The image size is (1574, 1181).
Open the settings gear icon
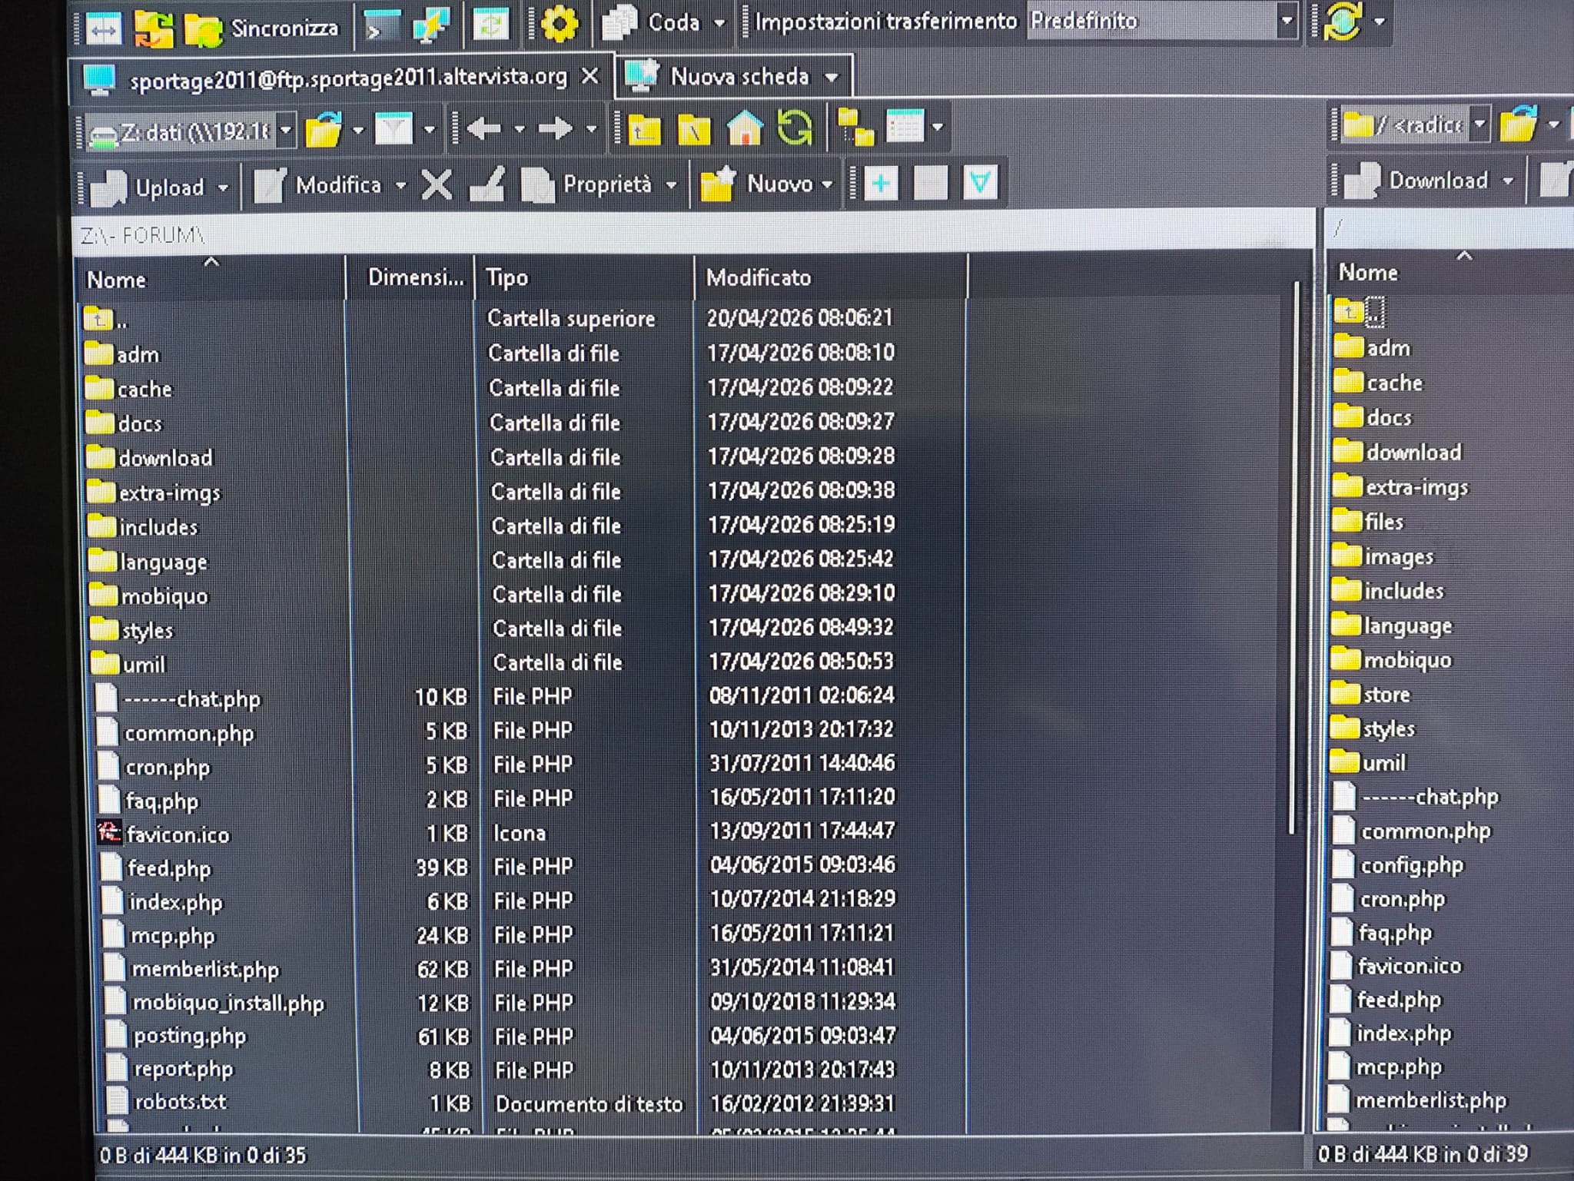coord(559,23)
